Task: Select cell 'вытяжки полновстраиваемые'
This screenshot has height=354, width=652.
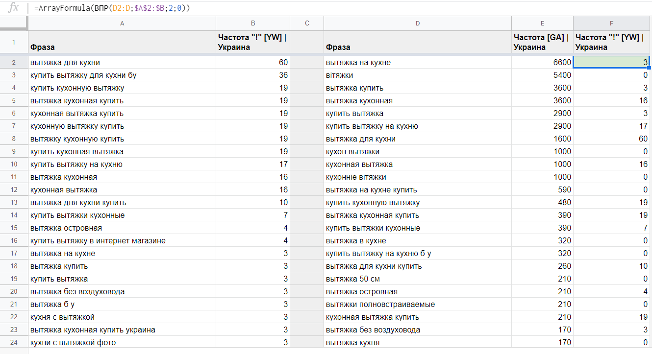Action: 418,305
